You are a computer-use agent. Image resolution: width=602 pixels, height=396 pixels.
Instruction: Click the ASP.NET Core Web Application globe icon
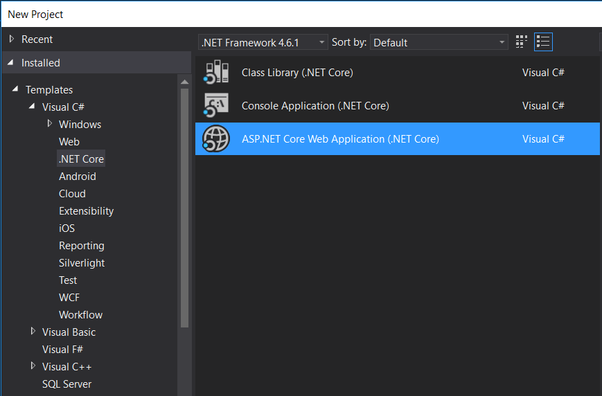click(216, 138)
